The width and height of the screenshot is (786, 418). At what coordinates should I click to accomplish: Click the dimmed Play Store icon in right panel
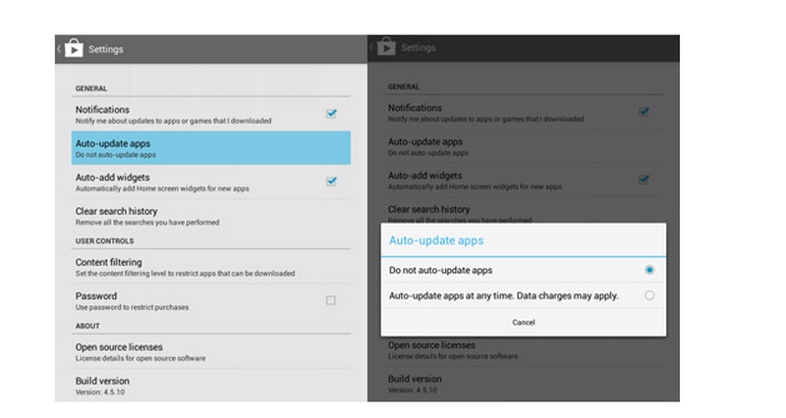[x=386, y=47]
